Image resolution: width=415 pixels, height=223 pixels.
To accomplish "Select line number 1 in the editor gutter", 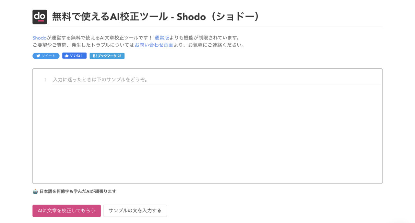I will [x=46, y=79].
